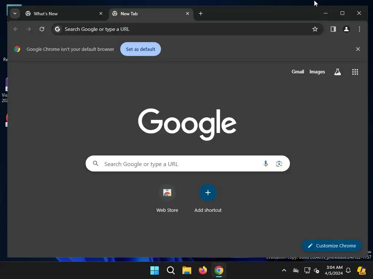373x279 pixels.
Task: Open the Gmail link
Action: 298,72
